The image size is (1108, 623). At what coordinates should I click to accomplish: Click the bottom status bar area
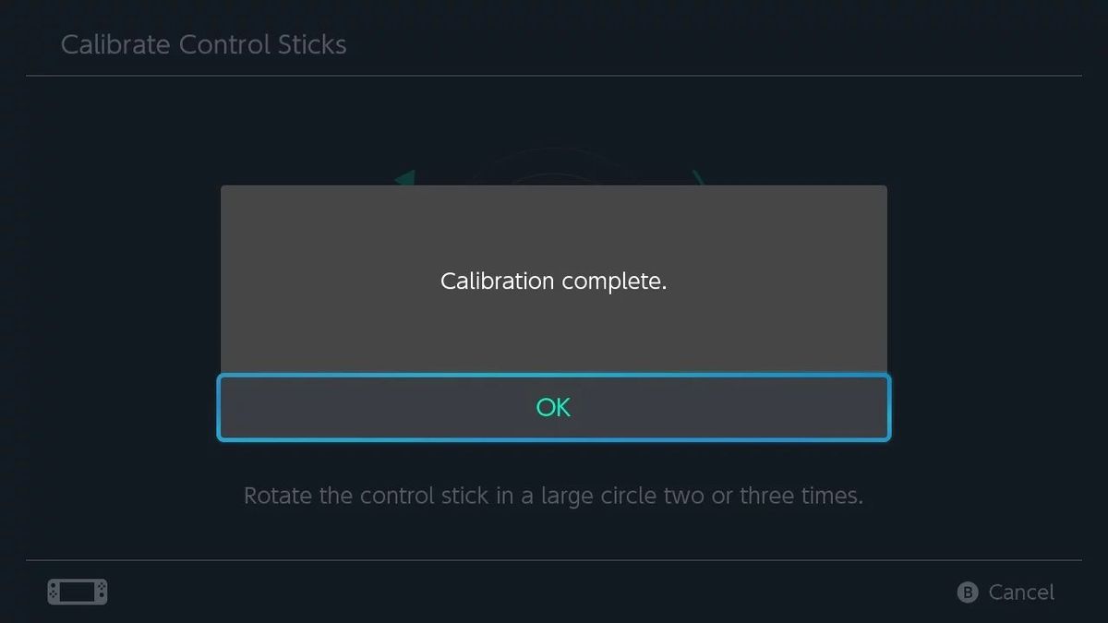[554, 592]
